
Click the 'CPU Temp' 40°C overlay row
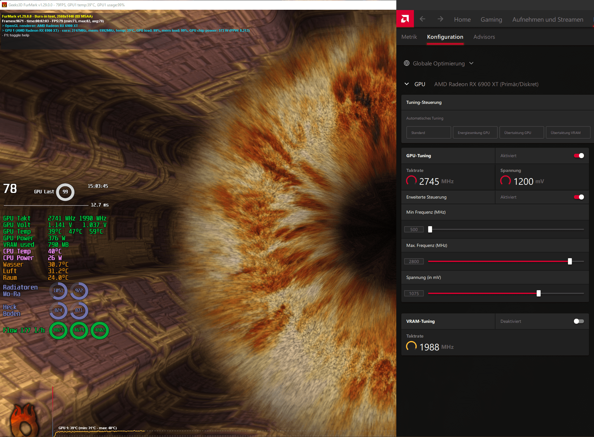tap(32, 251)
